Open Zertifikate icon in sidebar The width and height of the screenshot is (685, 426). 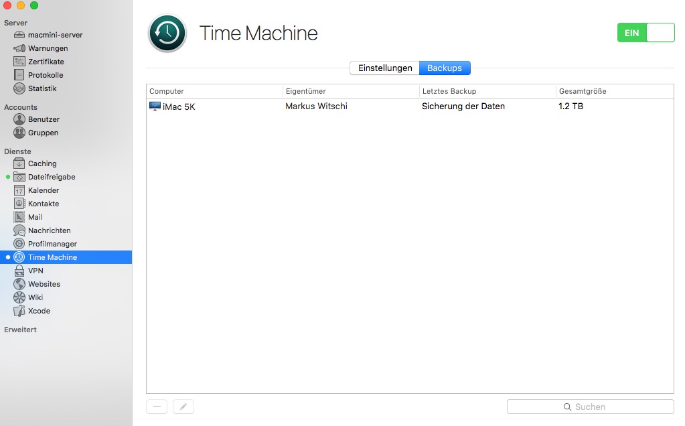[19, 62]
